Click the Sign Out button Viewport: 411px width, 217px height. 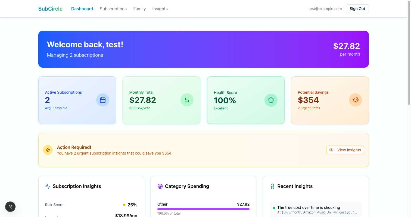[x=357, y=9]
